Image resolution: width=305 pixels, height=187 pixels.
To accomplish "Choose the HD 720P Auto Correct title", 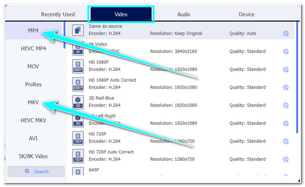I will coord(111,152).
